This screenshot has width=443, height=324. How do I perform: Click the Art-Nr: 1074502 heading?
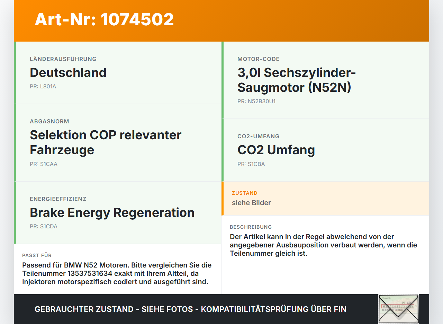(x=104, y=19)
